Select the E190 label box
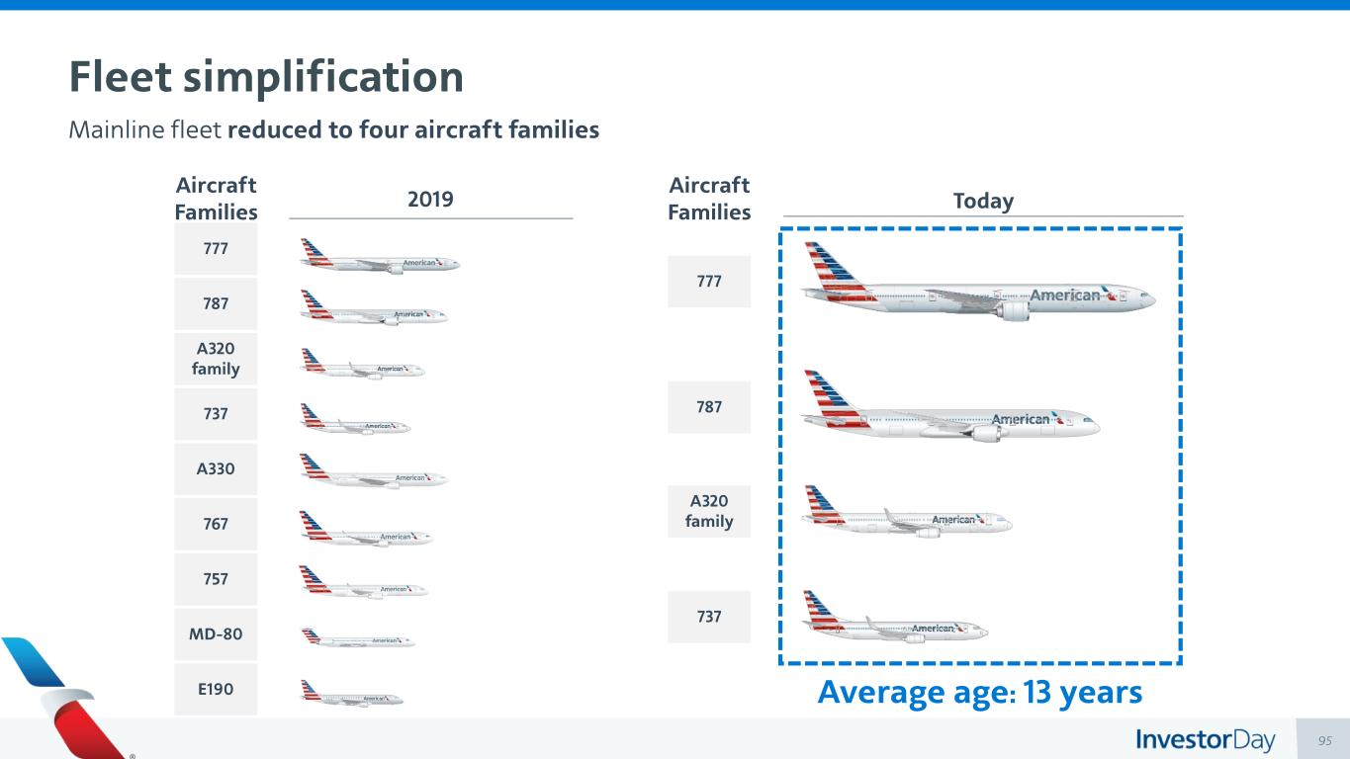The image size is (1350, 759). tap(216, 689)
